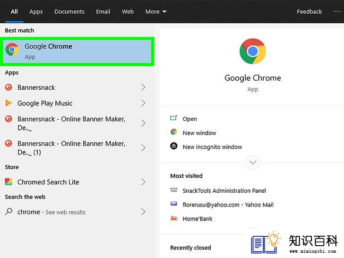This screenshot has height=258, width=344.
Task: Click the Chrome icon next to New window
Action: pos(174,132)
